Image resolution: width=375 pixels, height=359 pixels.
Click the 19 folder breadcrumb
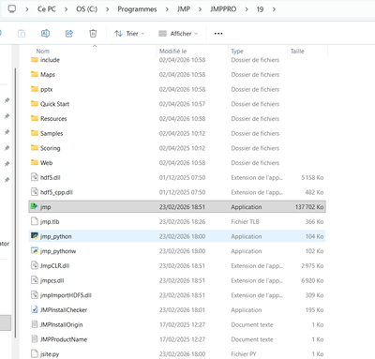260,9
